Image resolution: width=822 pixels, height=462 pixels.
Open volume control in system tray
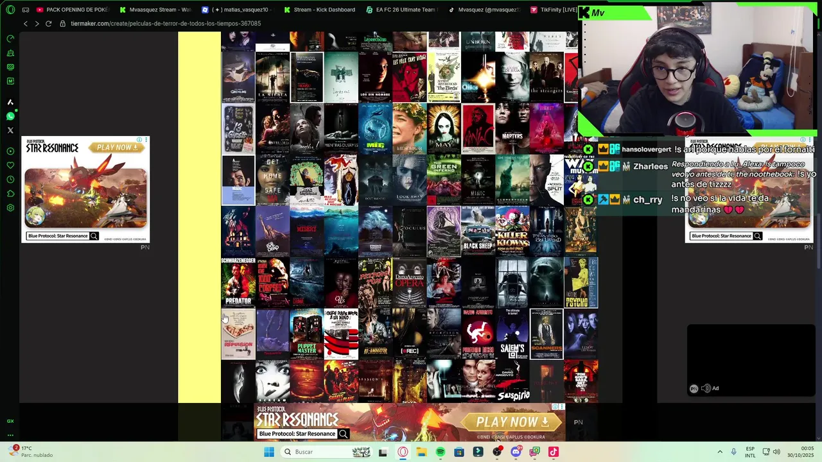[x=776, y=452]
